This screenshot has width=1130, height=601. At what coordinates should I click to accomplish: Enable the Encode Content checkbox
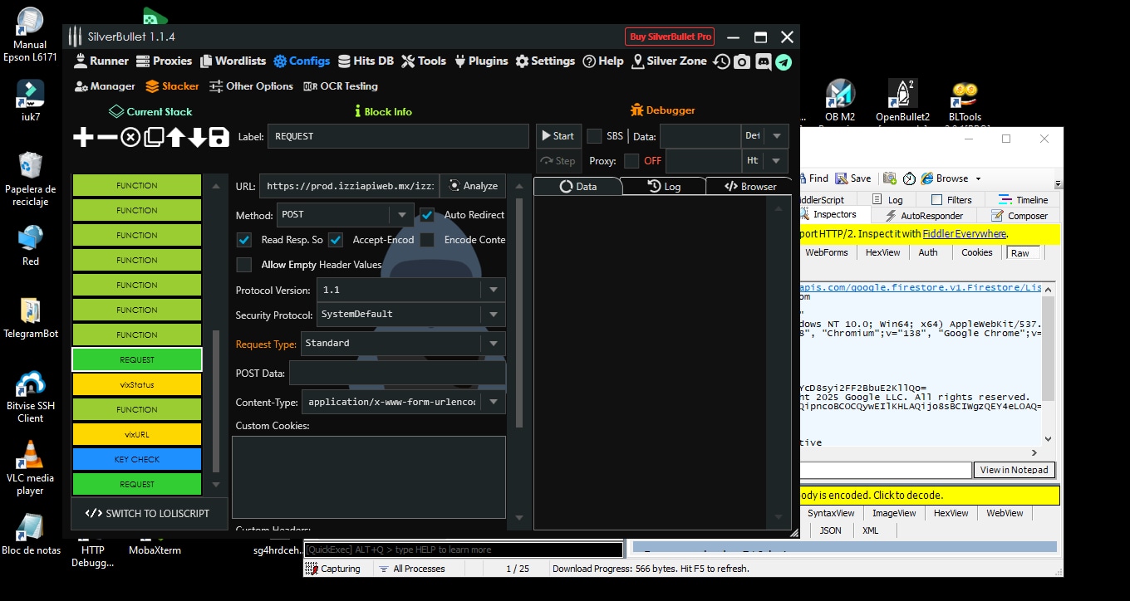pyautogui.click(x=427, y=240)
